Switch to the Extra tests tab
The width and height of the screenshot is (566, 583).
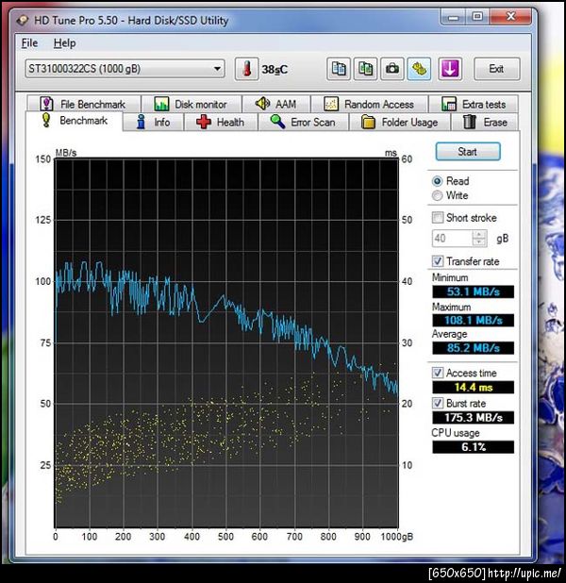(x=474, y=104)
